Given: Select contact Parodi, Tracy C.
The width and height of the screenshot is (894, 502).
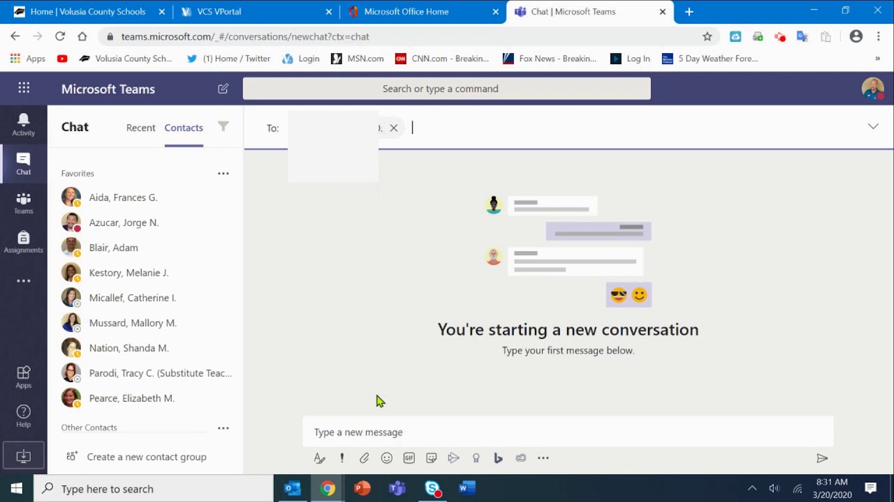Looking at the screenshot, I should [x=145, y=373].
